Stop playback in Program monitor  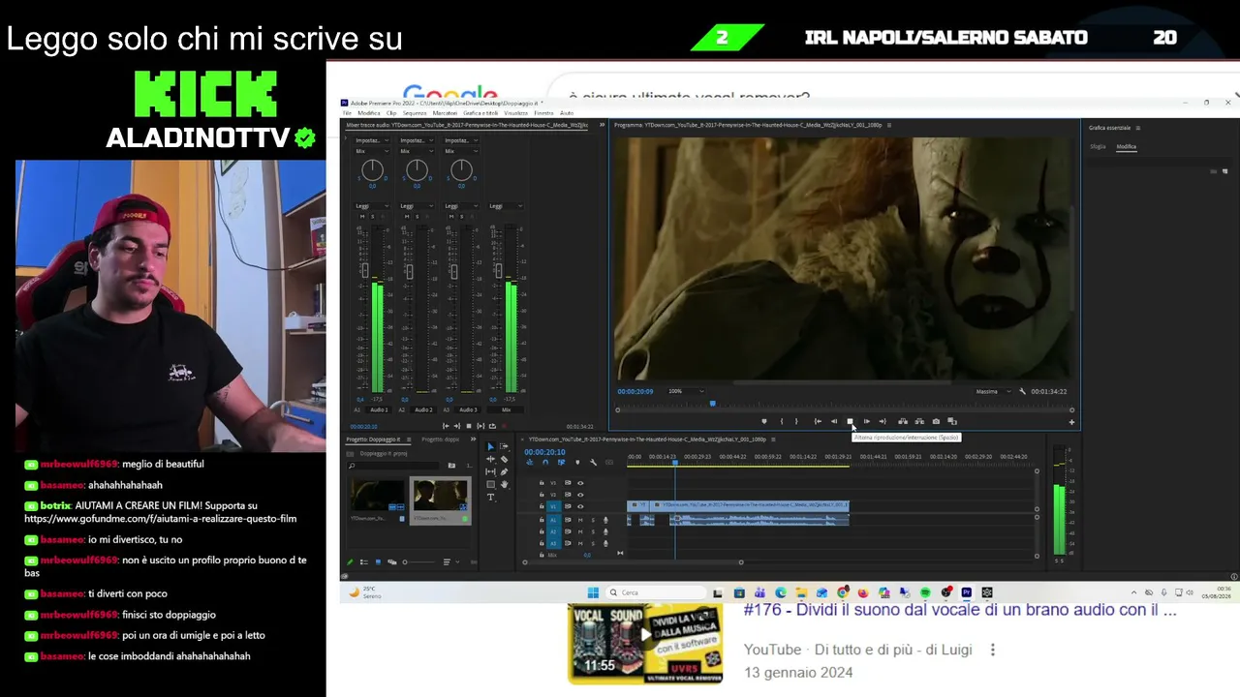tap(850, 421)
